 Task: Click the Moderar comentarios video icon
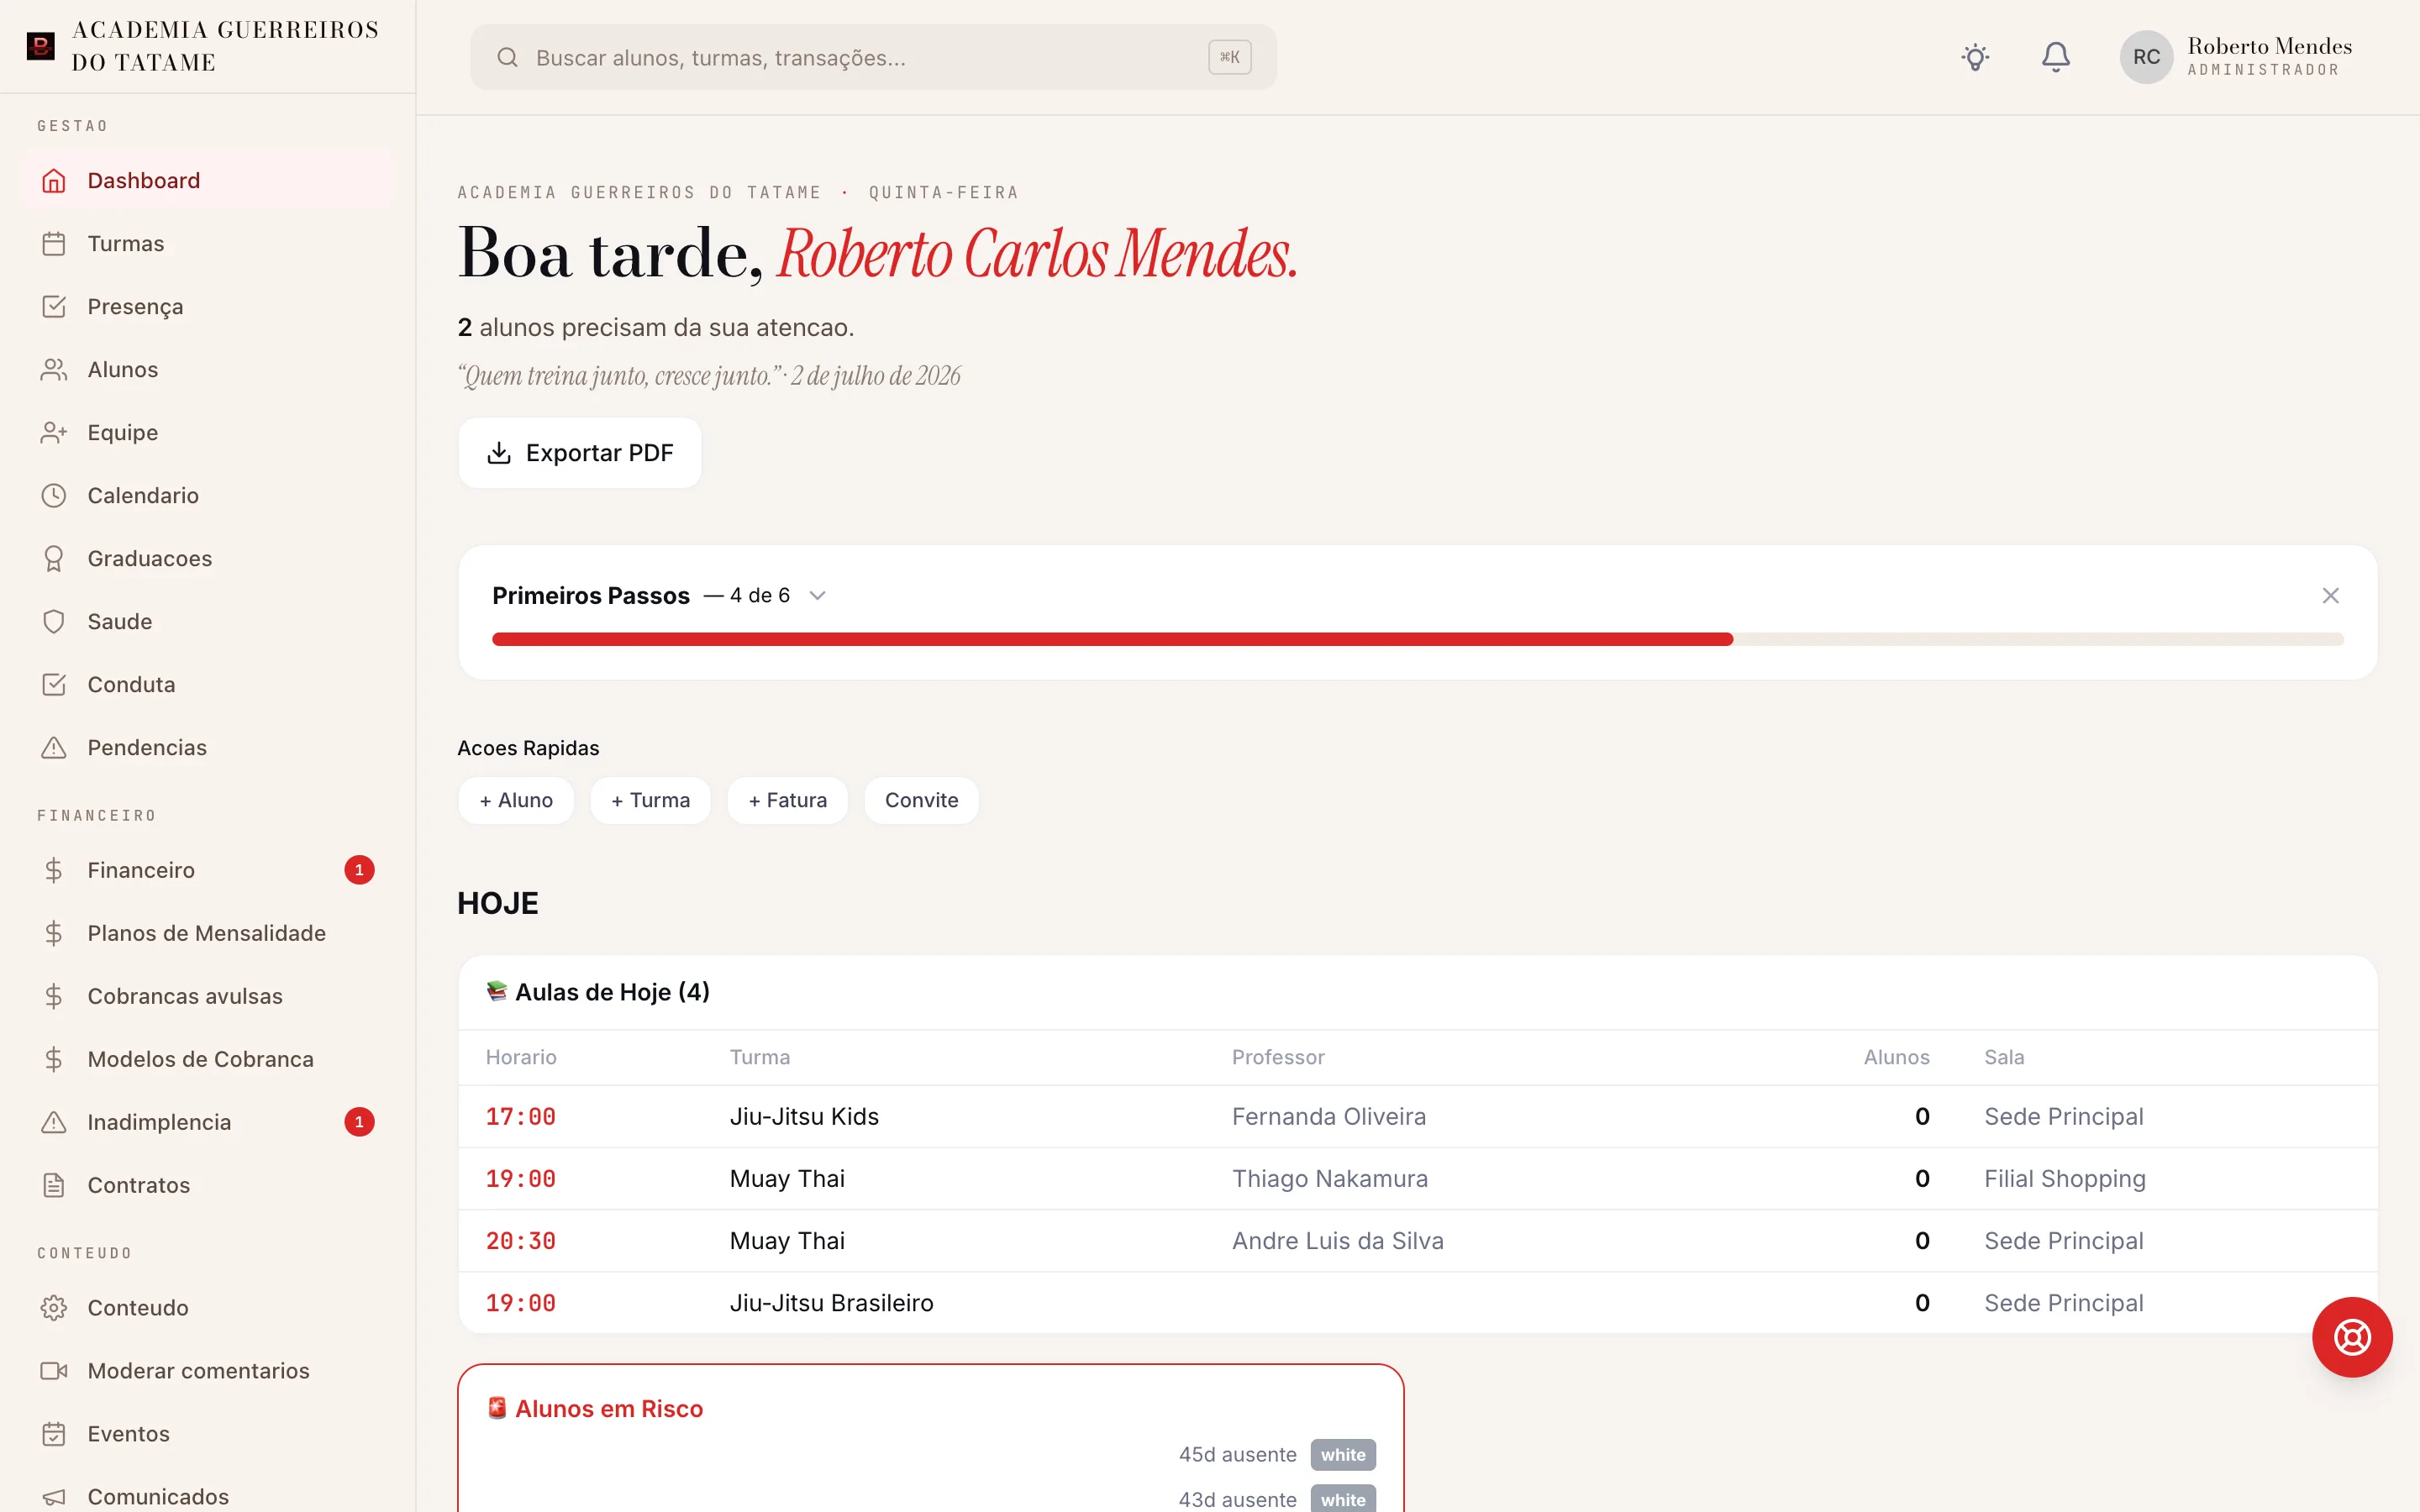[54, 1371]
